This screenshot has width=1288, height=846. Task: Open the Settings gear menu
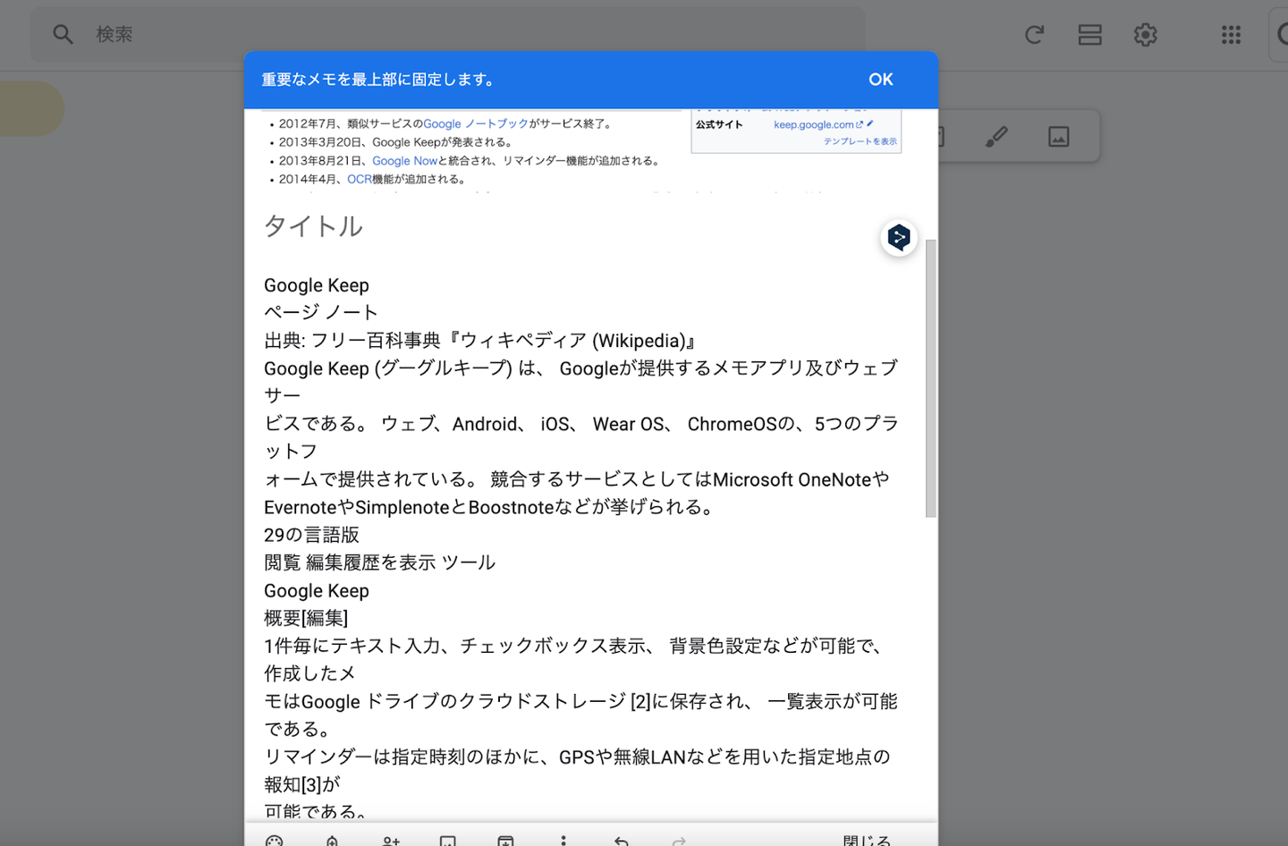tap(1145, 35)
